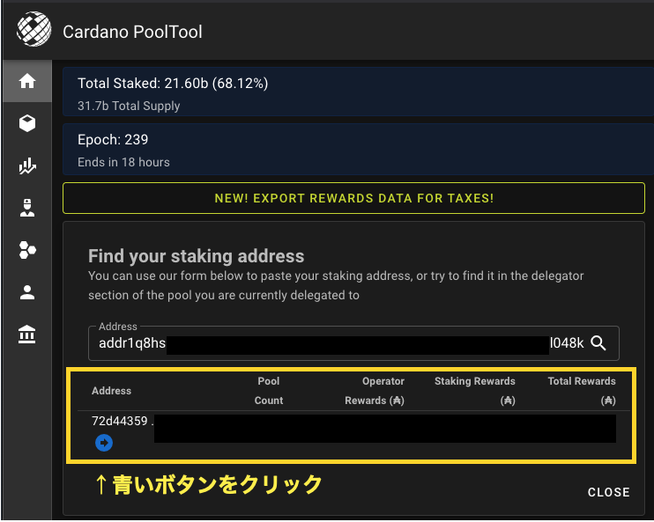Click the blue arrow button under 72d44359
Viewport: 654px width, 522px height.
click(103, 443)
